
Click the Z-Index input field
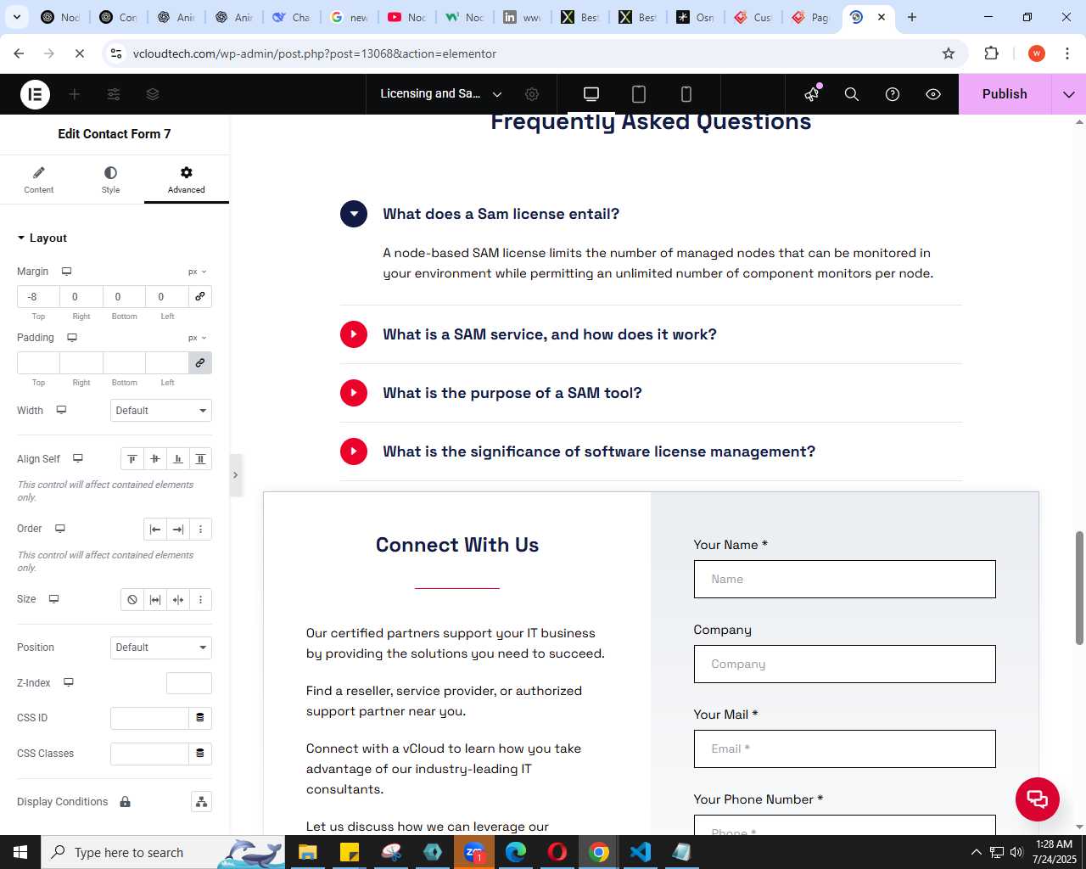pyautogui.click(x=189, y=683)
